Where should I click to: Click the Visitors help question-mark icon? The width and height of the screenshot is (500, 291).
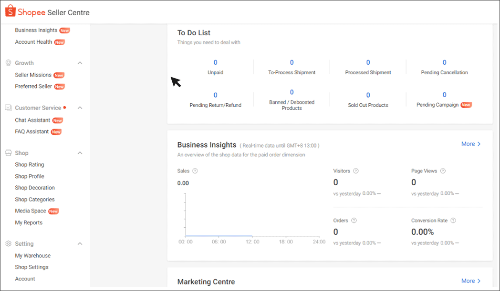pyautogui.click(x=355, y=171)
